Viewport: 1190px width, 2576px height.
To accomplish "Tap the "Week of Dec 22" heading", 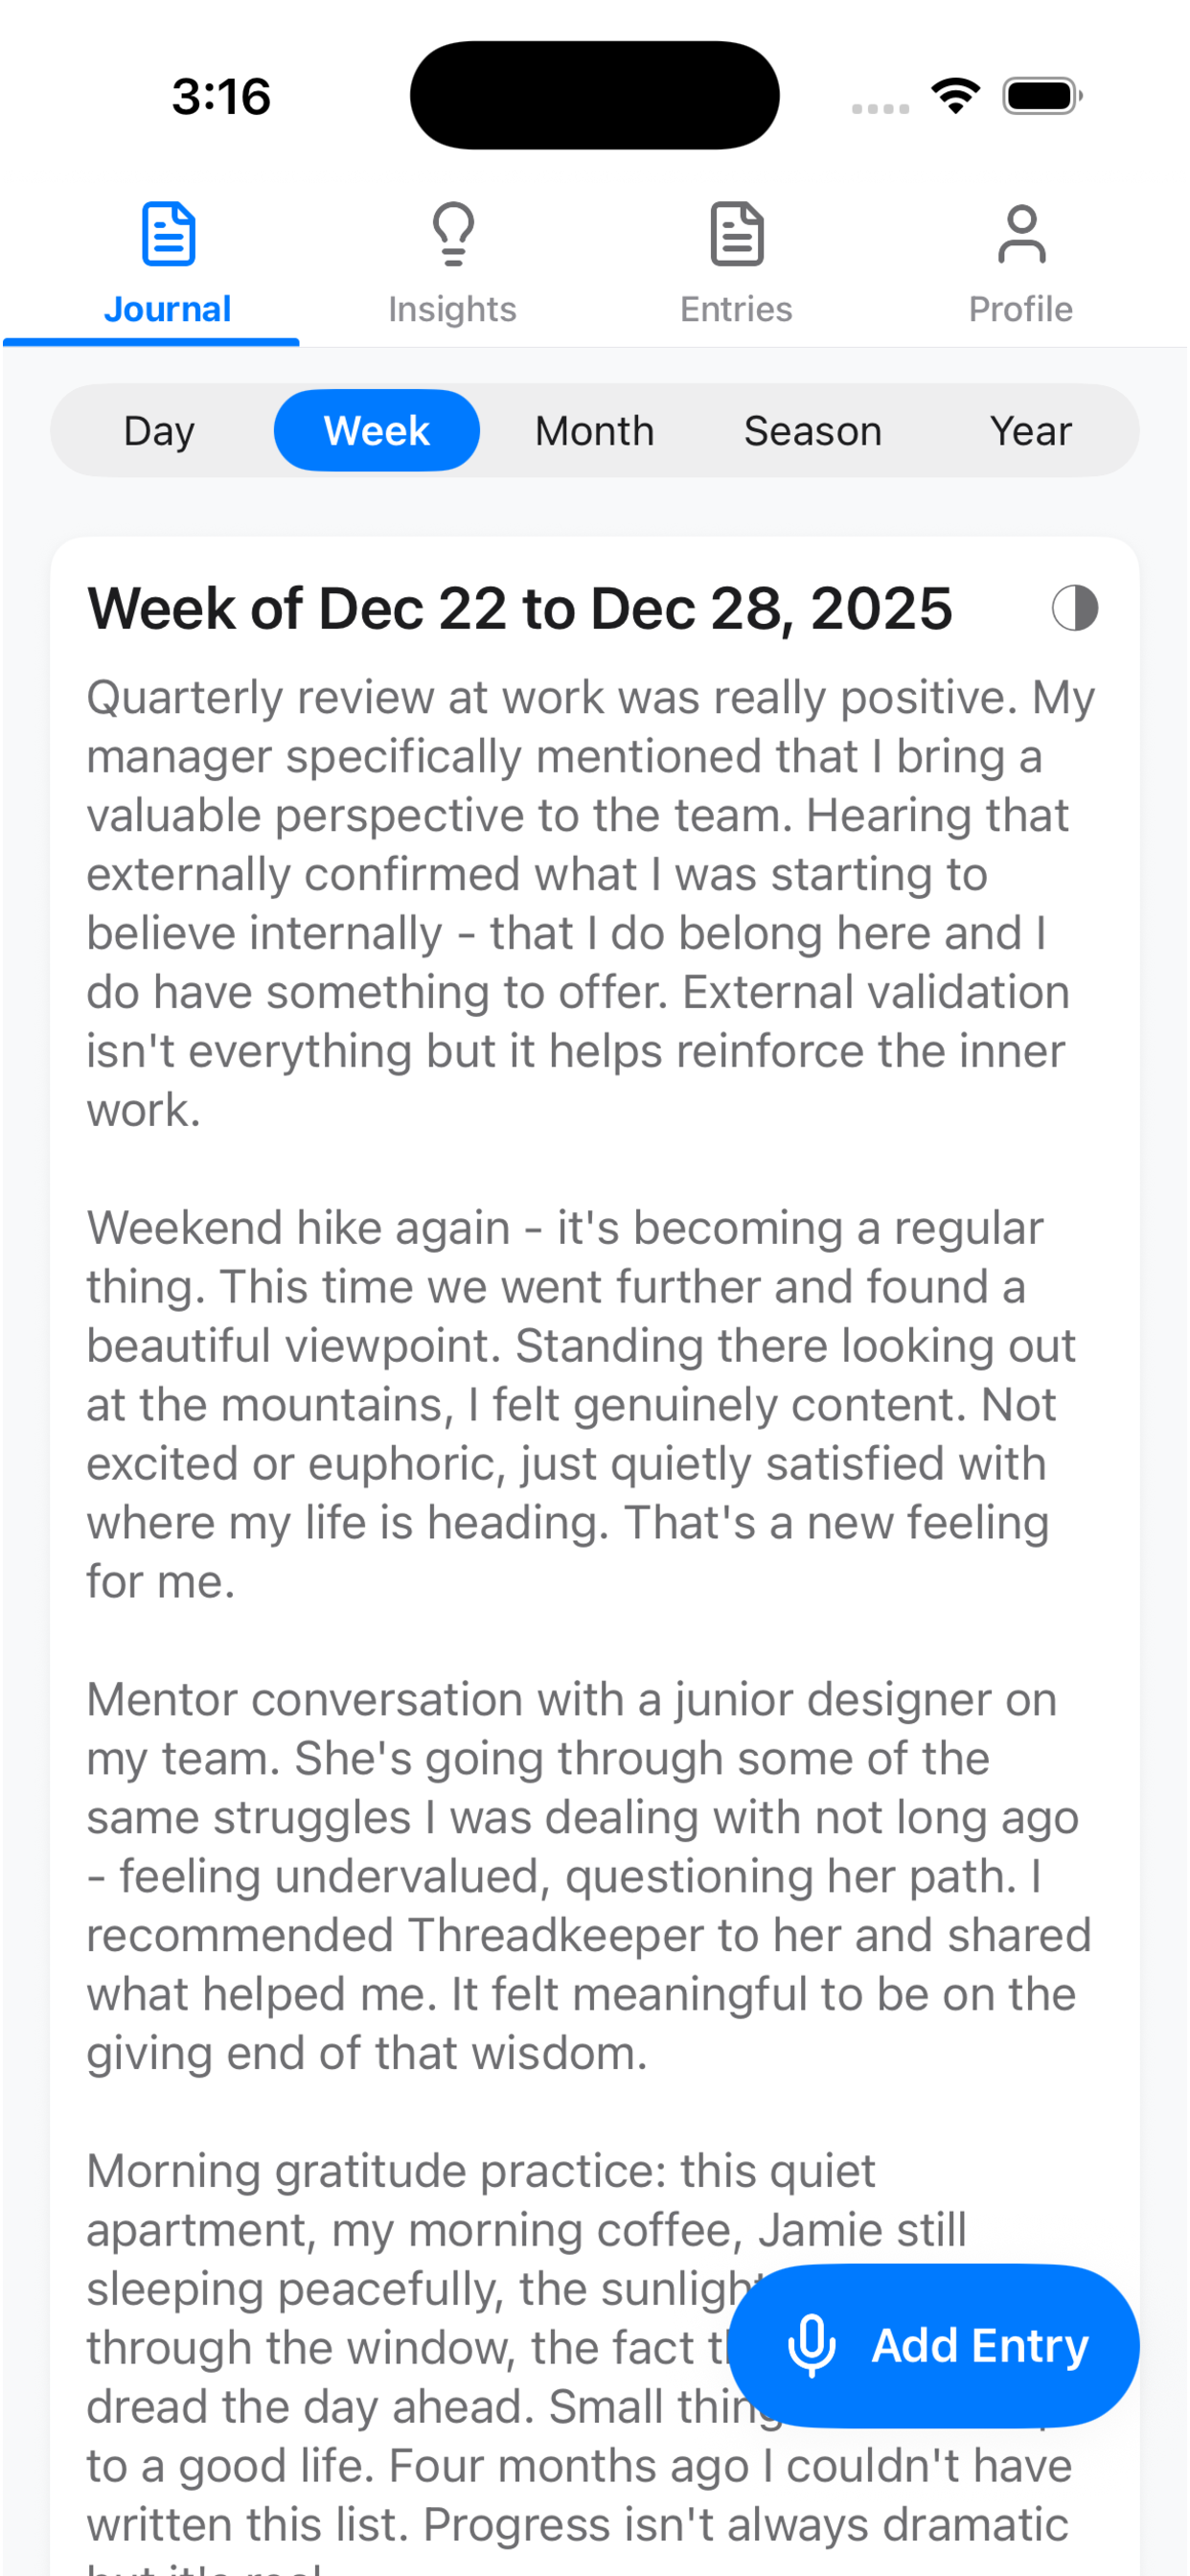I will 520,609.
